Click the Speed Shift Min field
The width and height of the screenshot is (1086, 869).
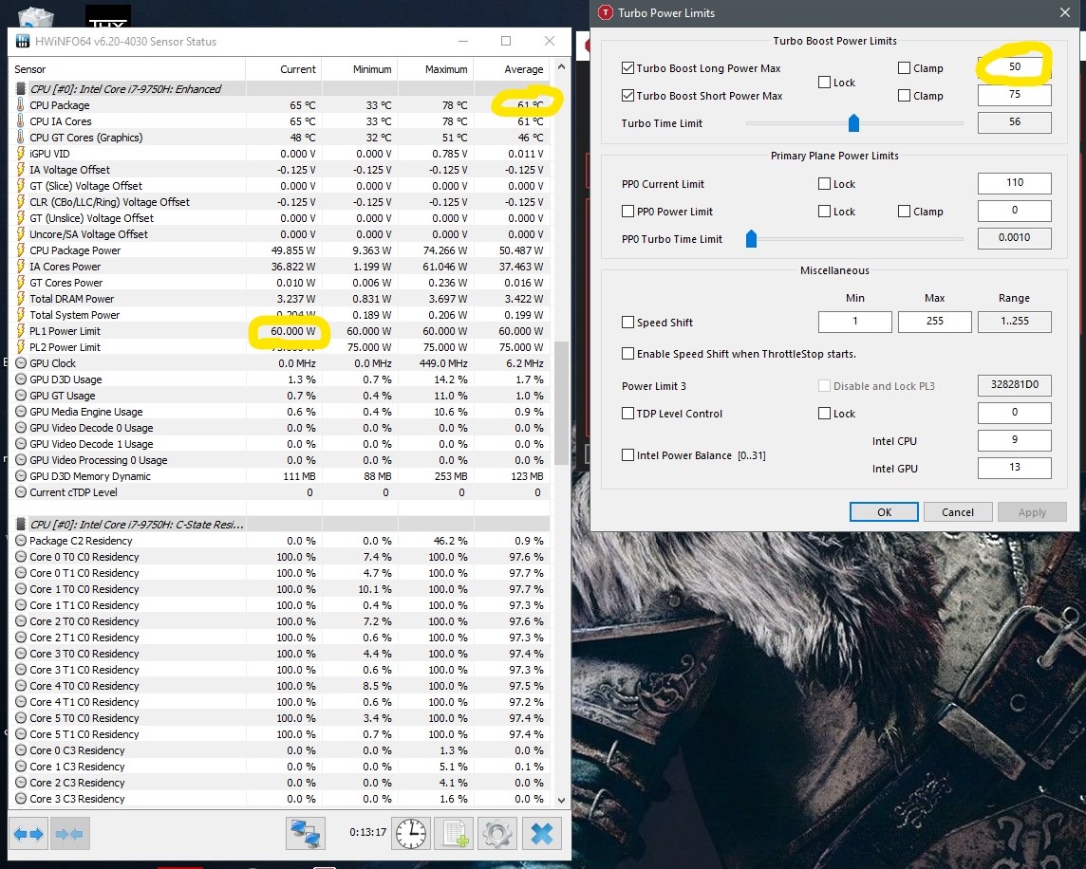(x=855, y=322)
